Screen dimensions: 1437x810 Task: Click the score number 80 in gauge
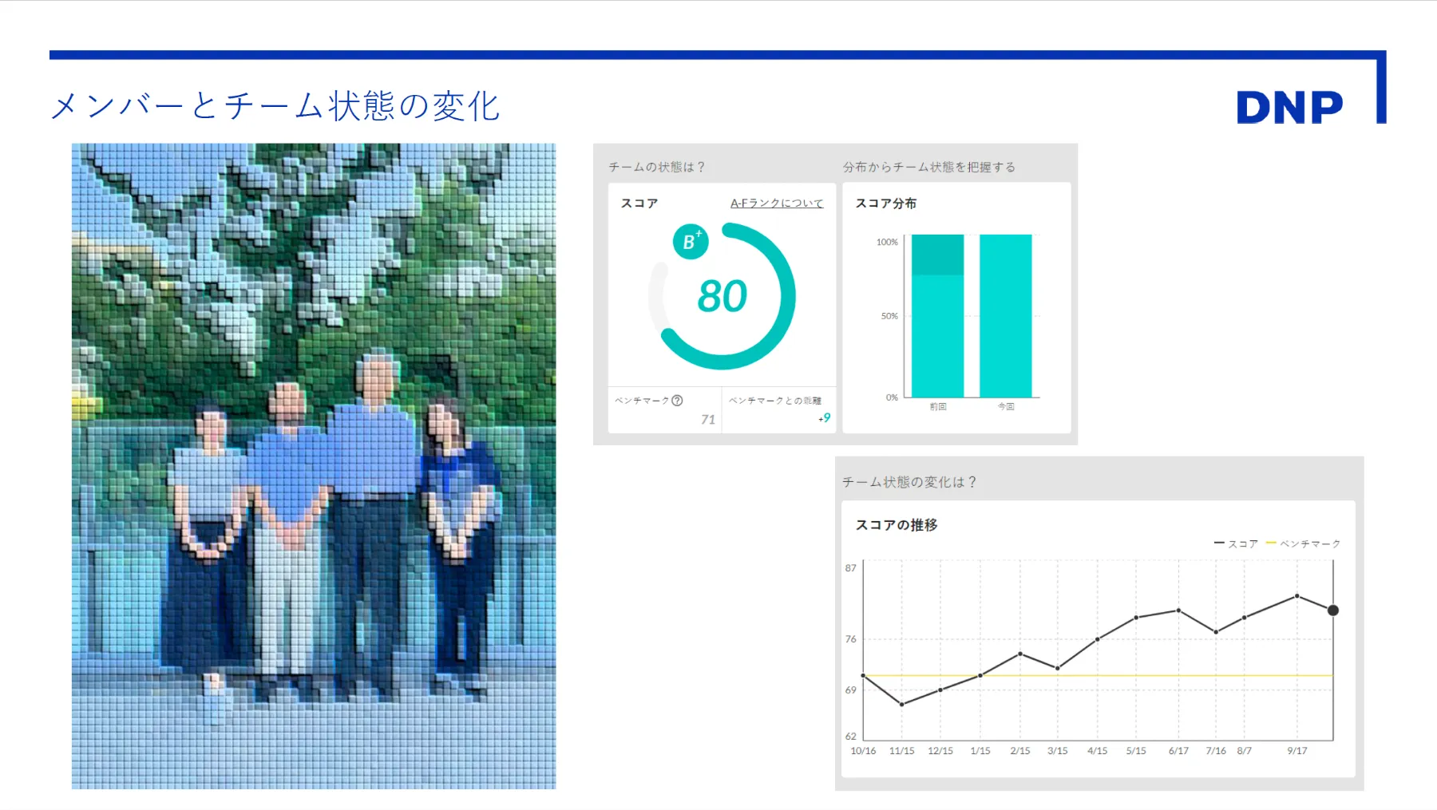722,296
